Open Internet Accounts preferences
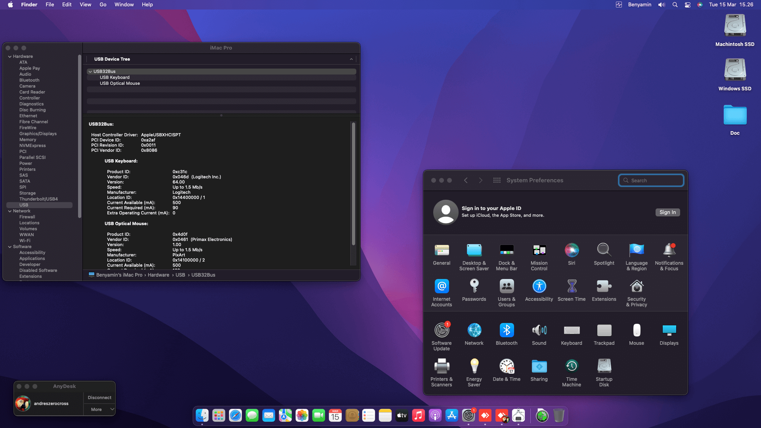Viewport: 761px width, 428px height. pyautogui.click(x=442, y=293)
